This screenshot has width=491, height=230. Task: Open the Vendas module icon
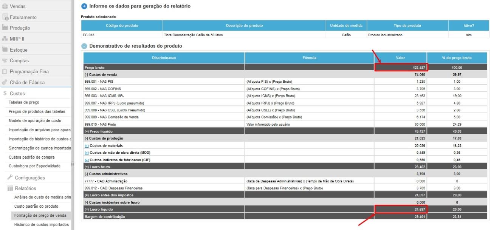coord(5,6)
